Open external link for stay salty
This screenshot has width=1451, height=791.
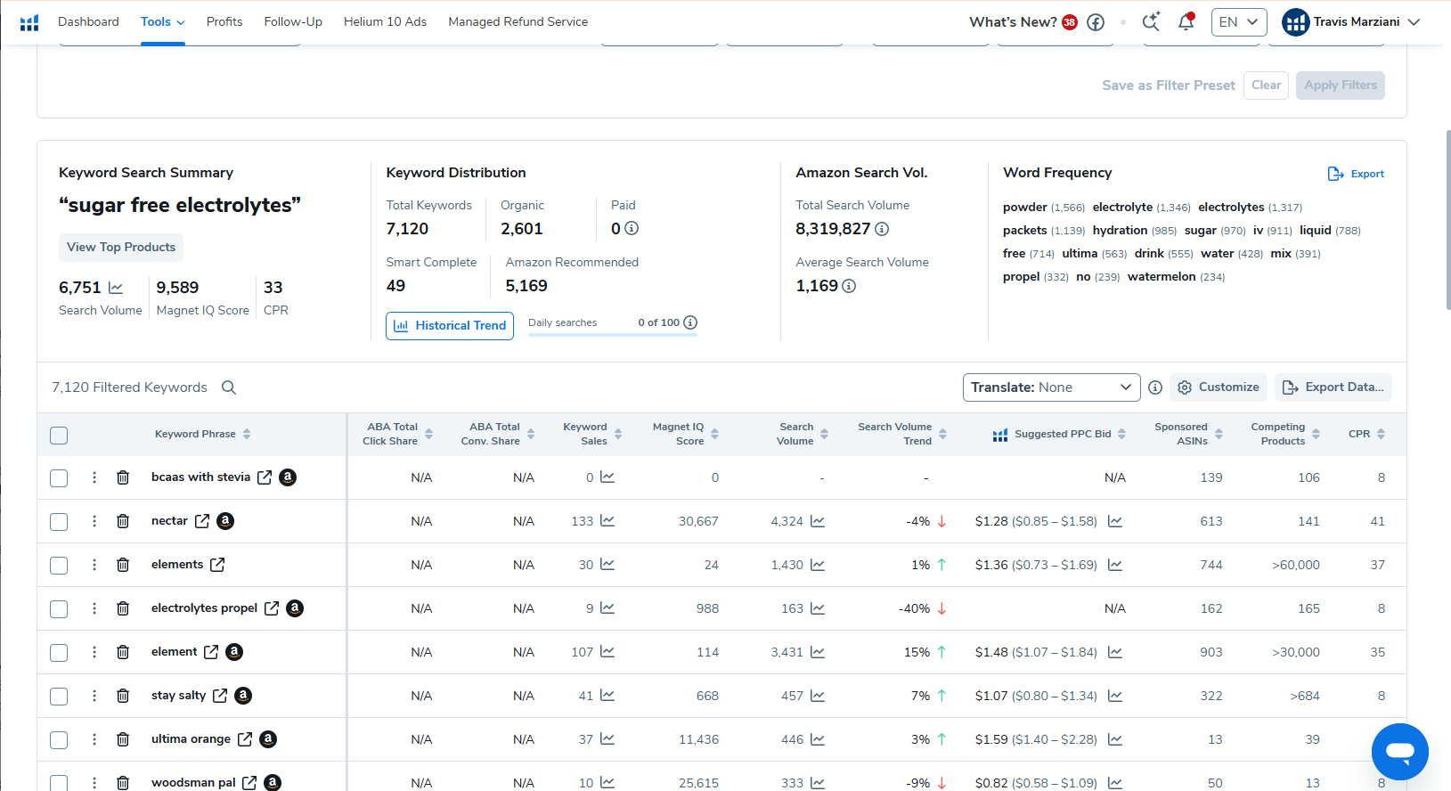220,696
